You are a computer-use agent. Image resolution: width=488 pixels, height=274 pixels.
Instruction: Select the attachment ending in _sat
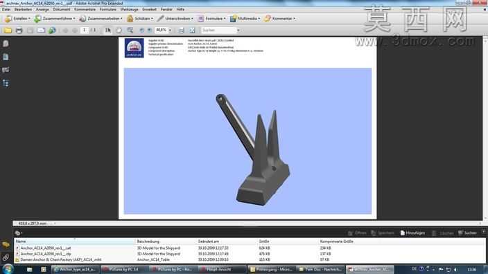(x=46, y=248)
